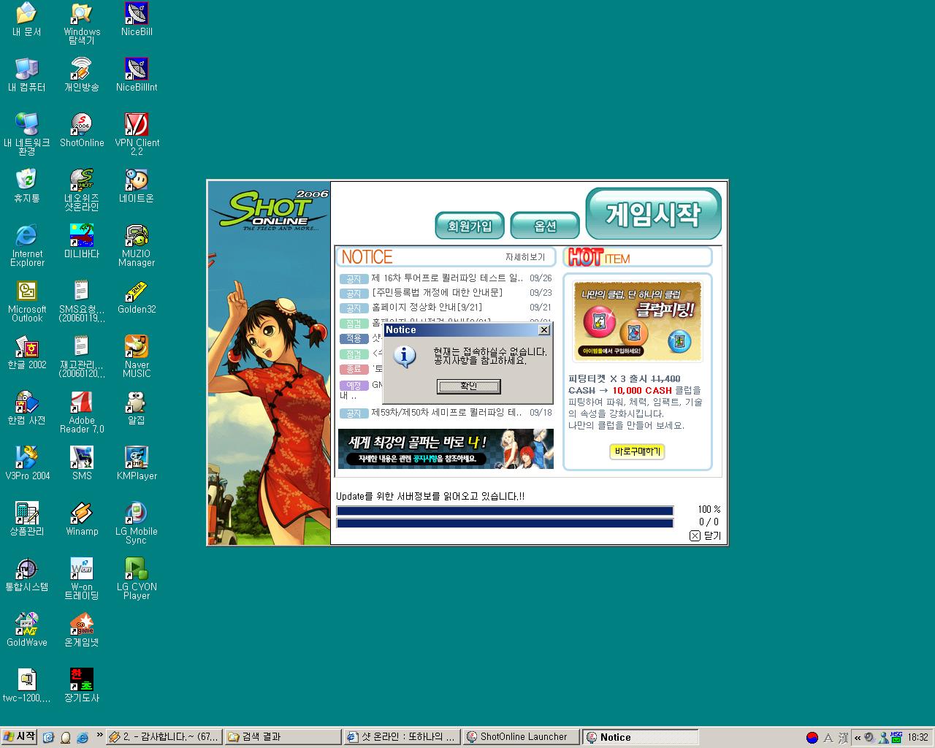This screenshot has height=748, width=935.
Task: Click the 닫기 close button in the launcher
Action: point(706,535)
